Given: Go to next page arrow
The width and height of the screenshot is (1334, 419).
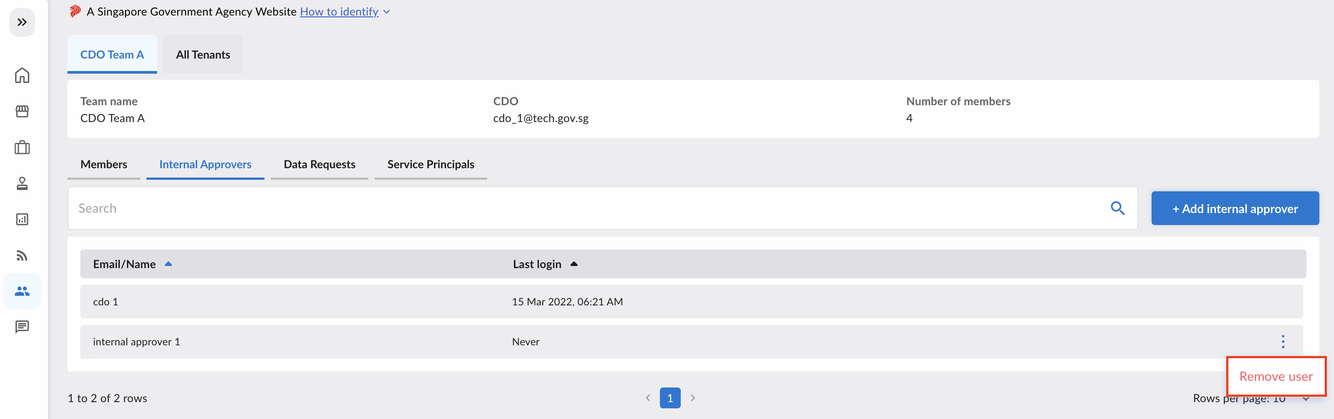Looking at the screenshot, I should 693,398.
